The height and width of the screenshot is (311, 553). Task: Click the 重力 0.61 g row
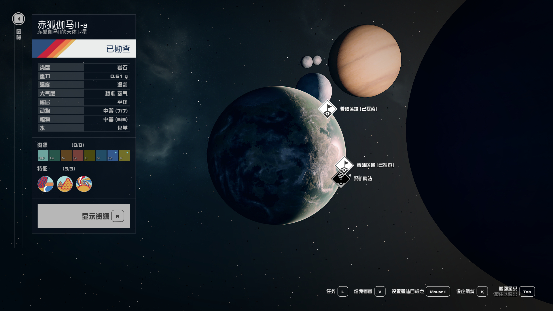[84, 76]
